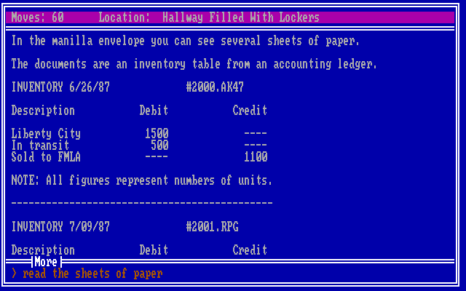Screen dimensions: 466x291
Task: Click the Liberty City row label
Action: point(46,134)
